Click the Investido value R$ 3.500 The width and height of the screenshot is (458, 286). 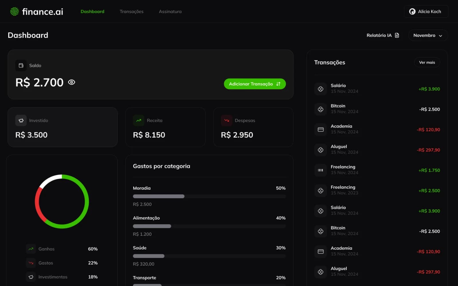(x=31, y=135)
